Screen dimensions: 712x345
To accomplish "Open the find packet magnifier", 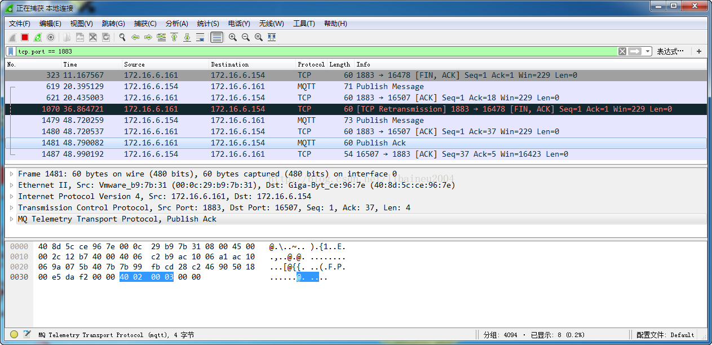I will tap(122, 37).
